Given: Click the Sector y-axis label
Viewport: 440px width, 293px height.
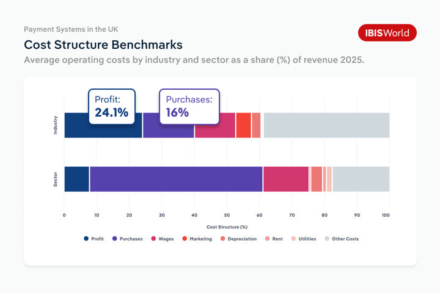Looking at the screenshot, I should (56, 179).
